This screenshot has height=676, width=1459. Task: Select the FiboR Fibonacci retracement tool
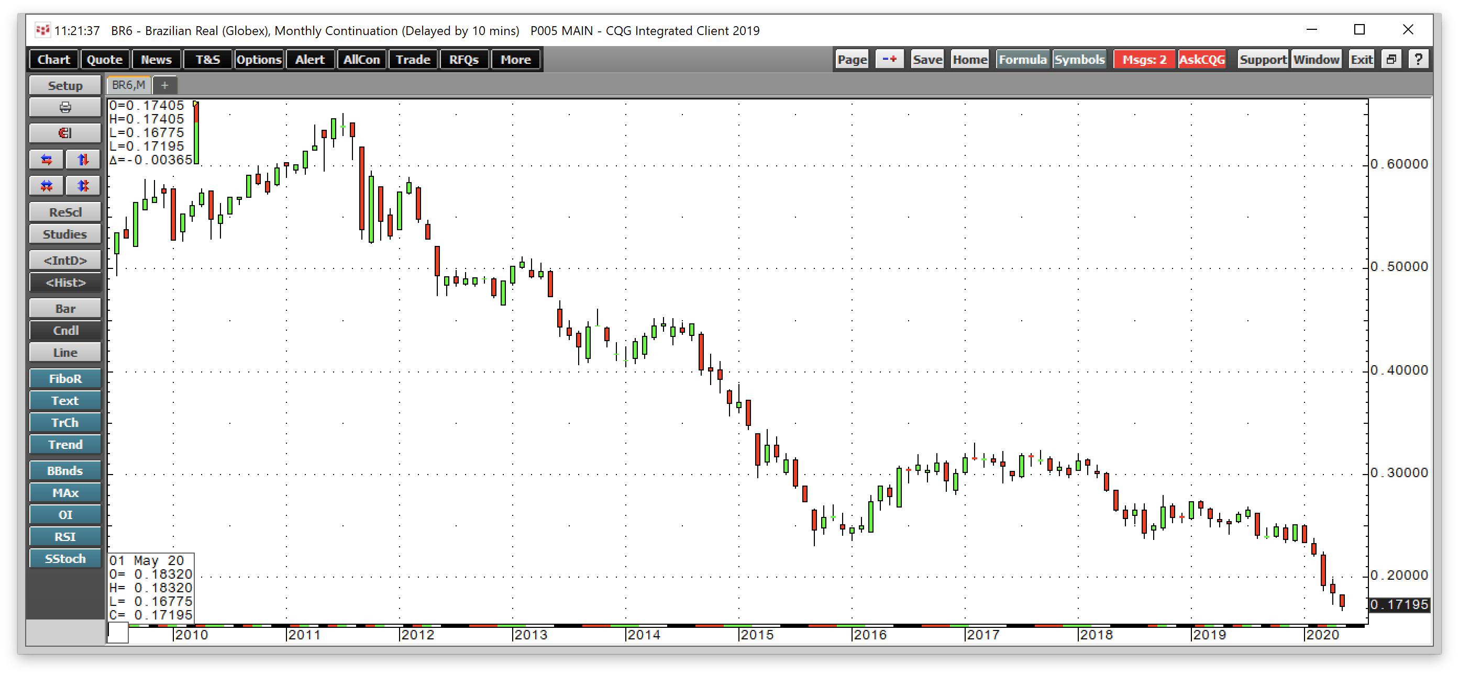tap(65, 378)
